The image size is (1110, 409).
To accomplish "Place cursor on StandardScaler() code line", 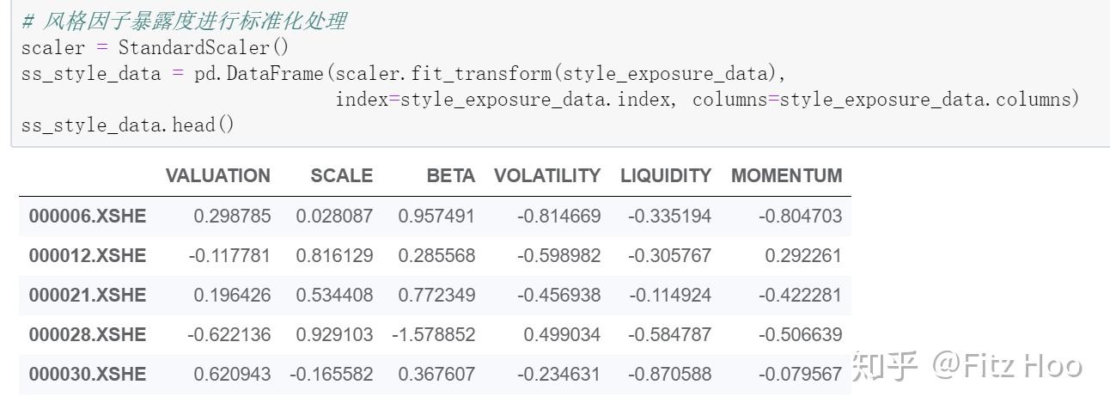I will 155,47.
